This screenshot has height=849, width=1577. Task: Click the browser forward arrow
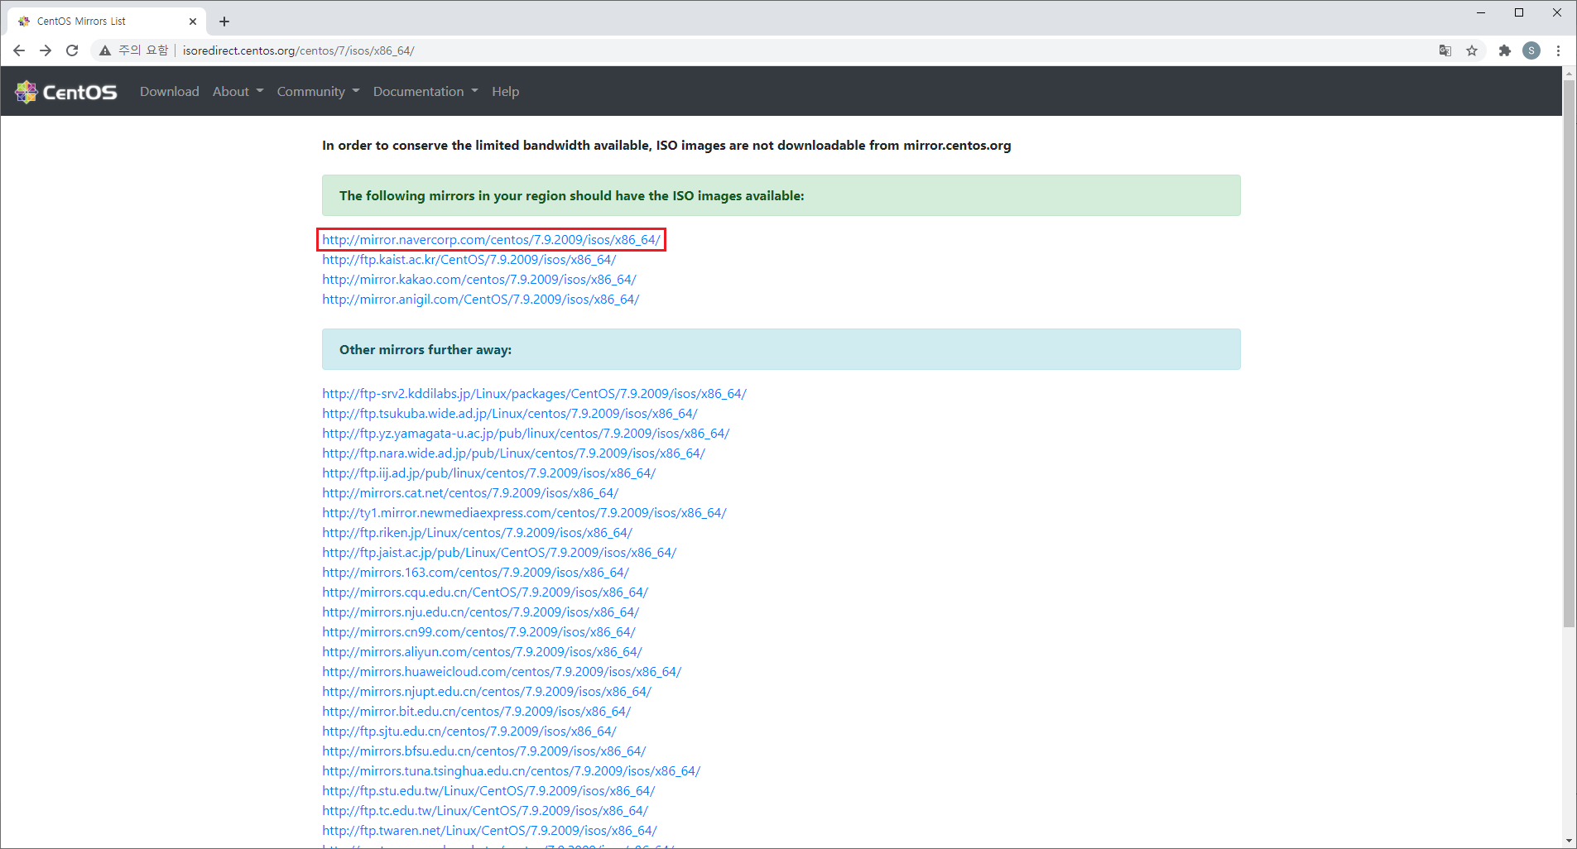pyautogui.click(x=46, y=50)
